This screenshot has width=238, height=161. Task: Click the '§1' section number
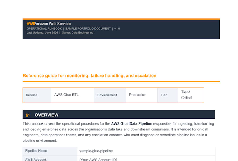(28, 115)
